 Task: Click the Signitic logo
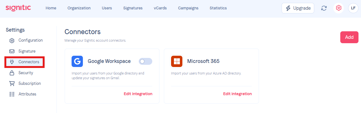pos(18,8)
